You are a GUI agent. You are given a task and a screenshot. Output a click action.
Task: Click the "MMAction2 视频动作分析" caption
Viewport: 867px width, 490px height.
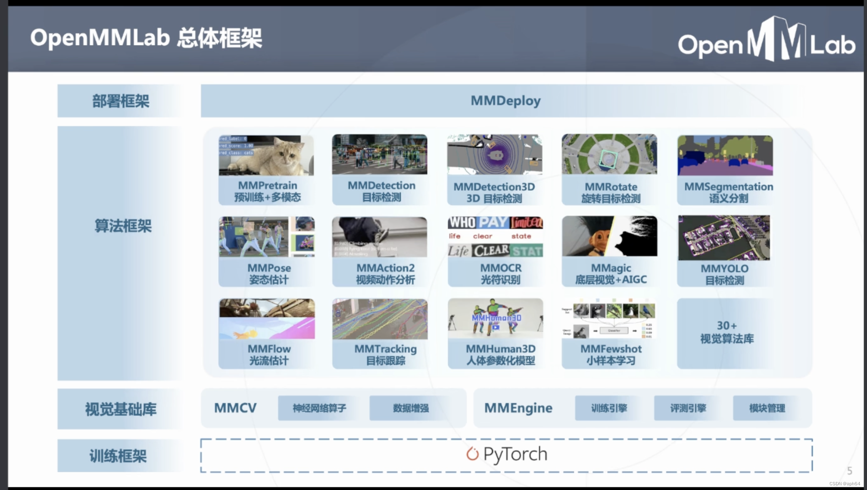(385, 273)
